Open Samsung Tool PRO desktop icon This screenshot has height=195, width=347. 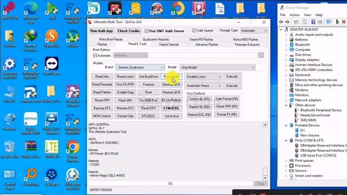tap(10, 69)
